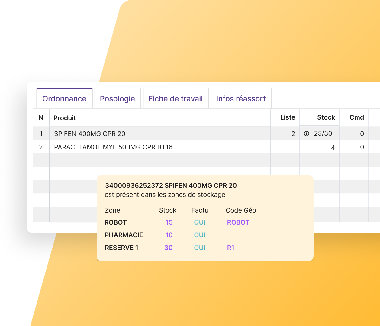Click the info icon next to stock 25/30
Image resolution: width=380 pixels, height=326 pixels.
pos(307,133)
